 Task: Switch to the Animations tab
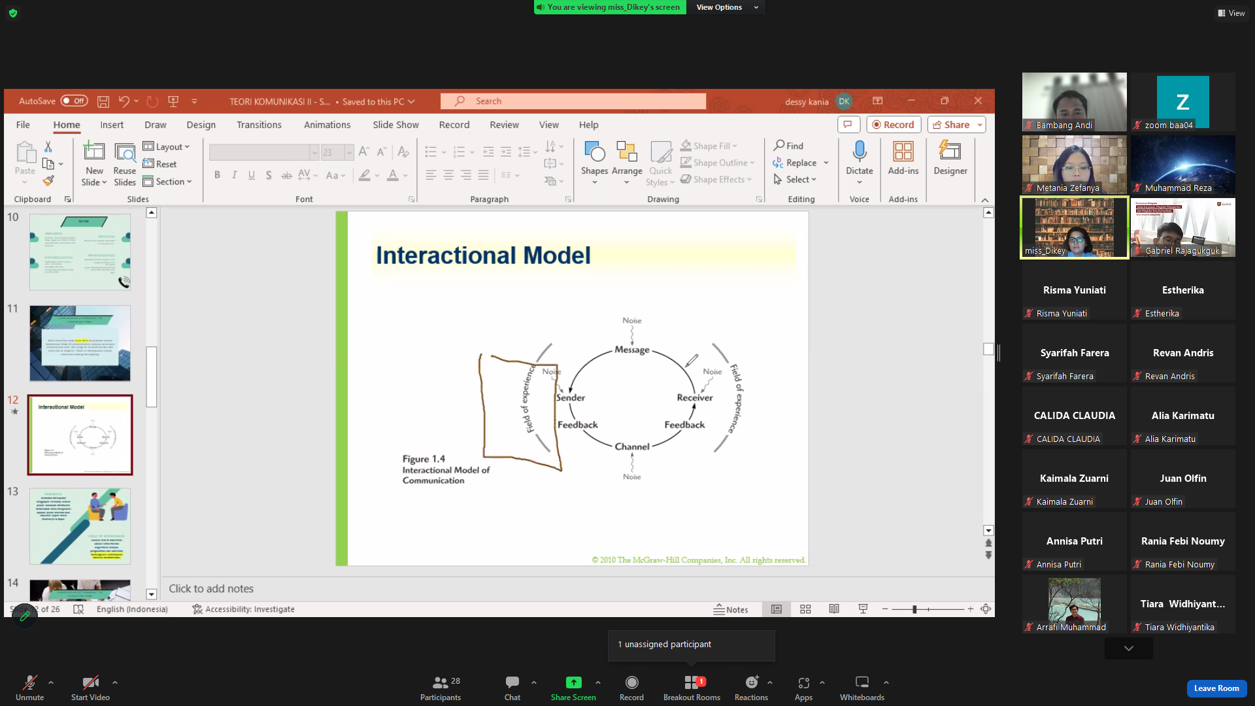click(327, 125)
